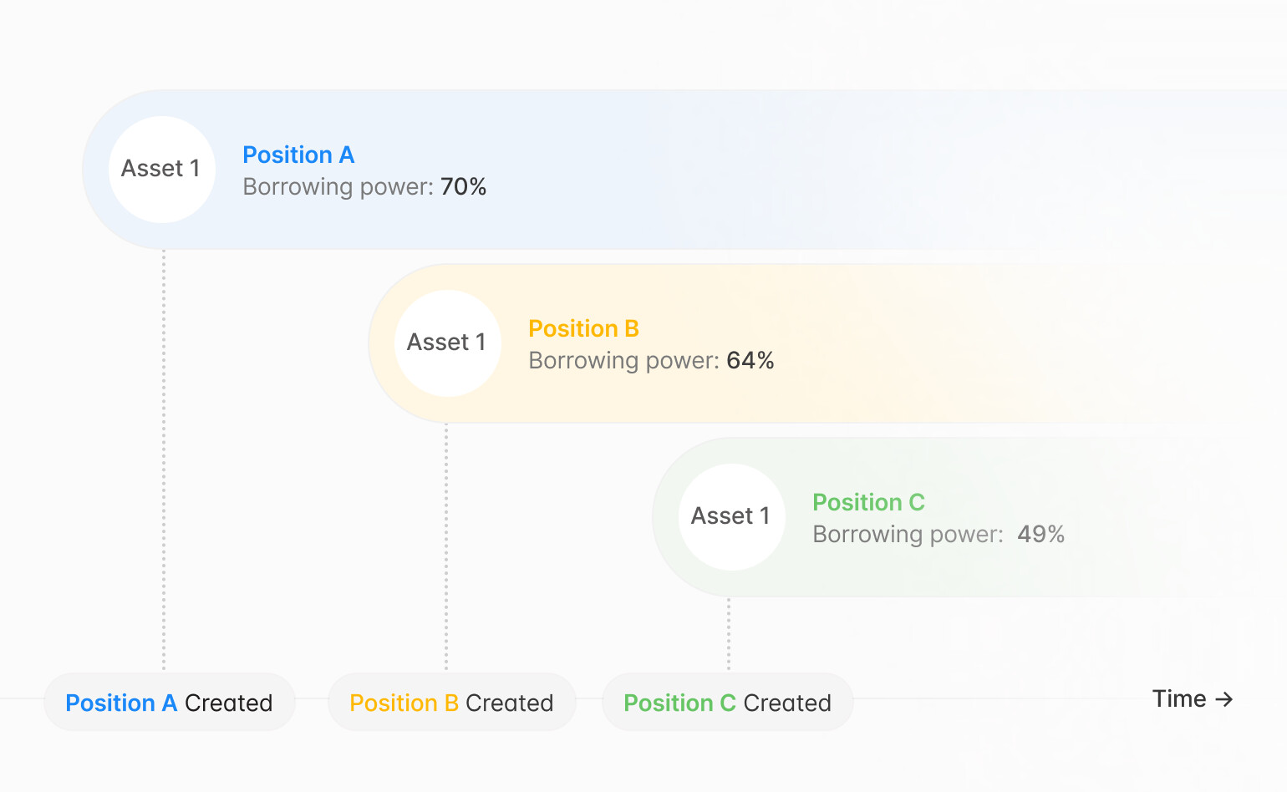Click the yellow Position B bar background
This screenshot has width=1287, height=792.
point(961,343)
